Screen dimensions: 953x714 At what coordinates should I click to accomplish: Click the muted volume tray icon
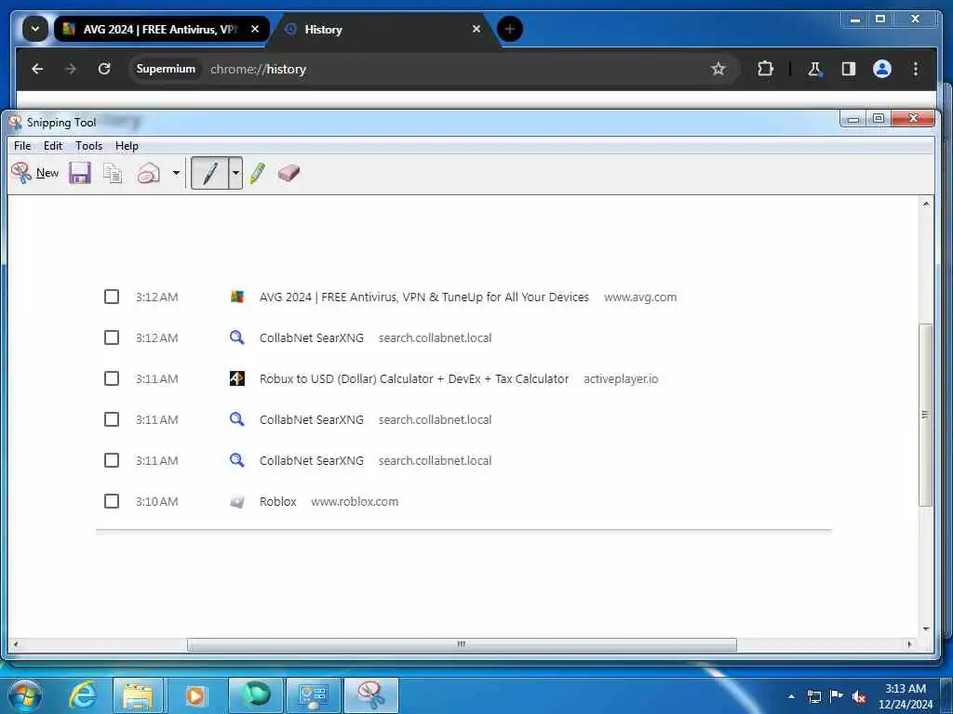tap(859, 697)
